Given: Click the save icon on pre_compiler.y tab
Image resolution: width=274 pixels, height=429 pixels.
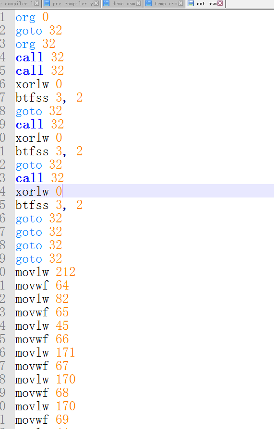Looking at the screenshot, I should 47,3.
